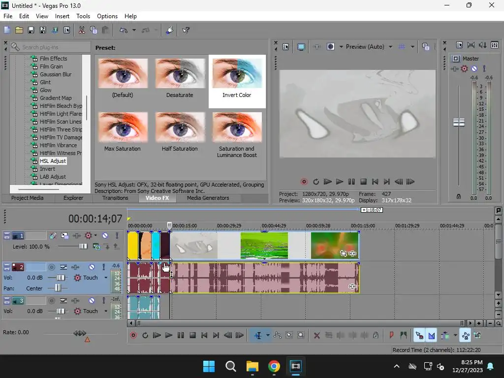Image resolution: width=504 pixels, height=378 pixels.
Task: Save the project with the floppy icon
Action: 31,30
